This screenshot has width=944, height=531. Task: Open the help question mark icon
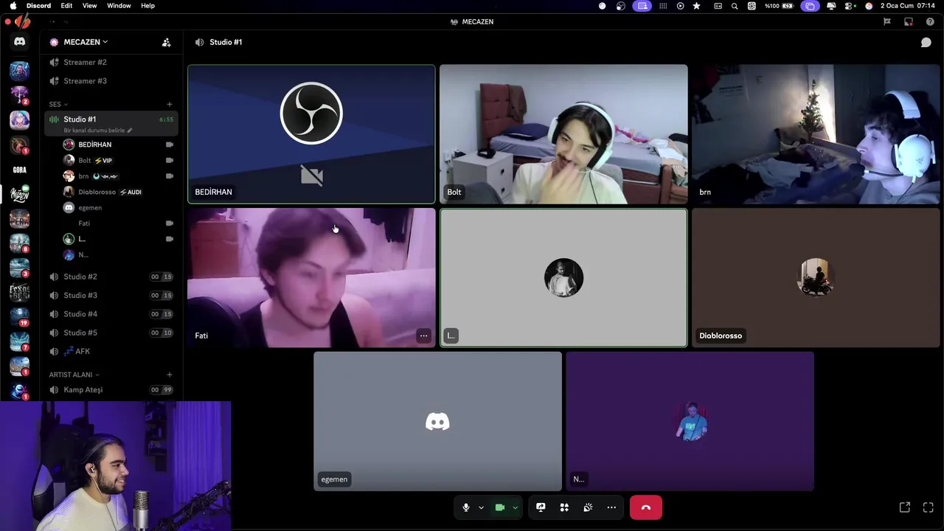pos(929,21)
